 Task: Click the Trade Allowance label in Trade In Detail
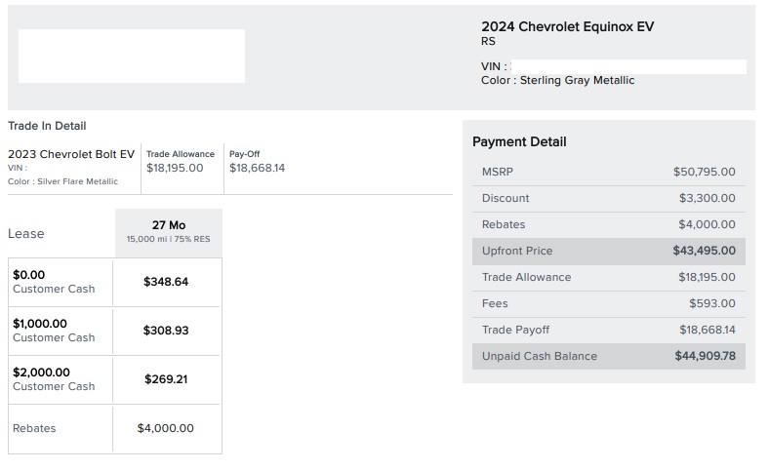(181, 154)
